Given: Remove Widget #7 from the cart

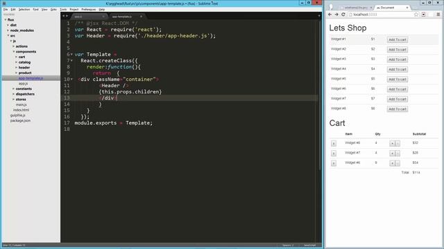Looking at the screenshot, I should tap(334, 154).
